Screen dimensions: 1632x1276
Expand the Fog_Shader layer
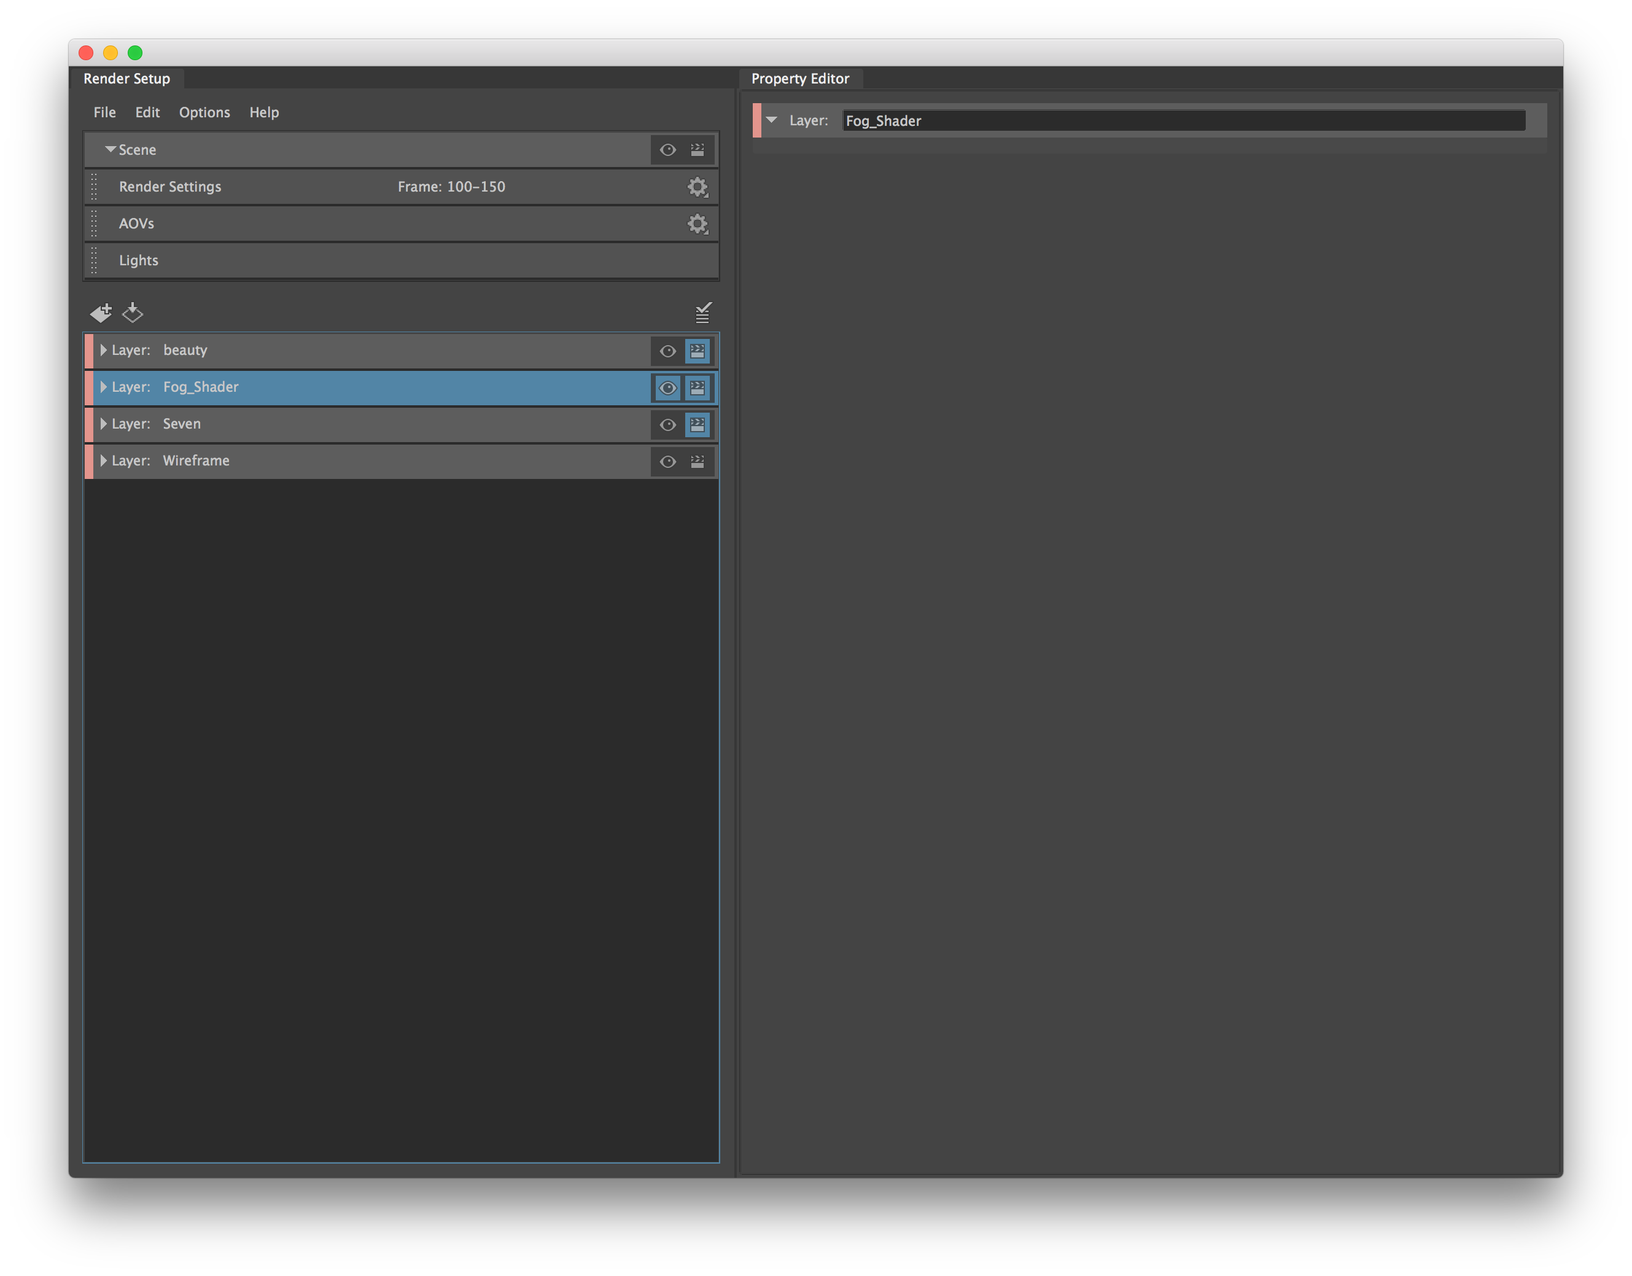[x=104, y=387]
